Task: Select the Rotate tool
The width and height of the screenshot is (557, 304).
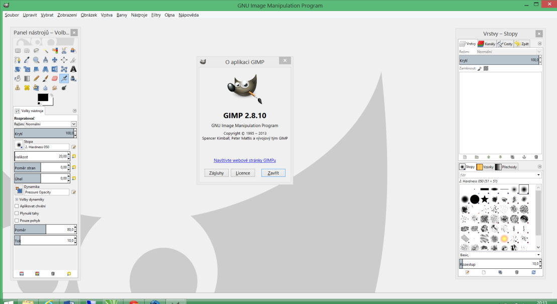Action: [18, 69]
